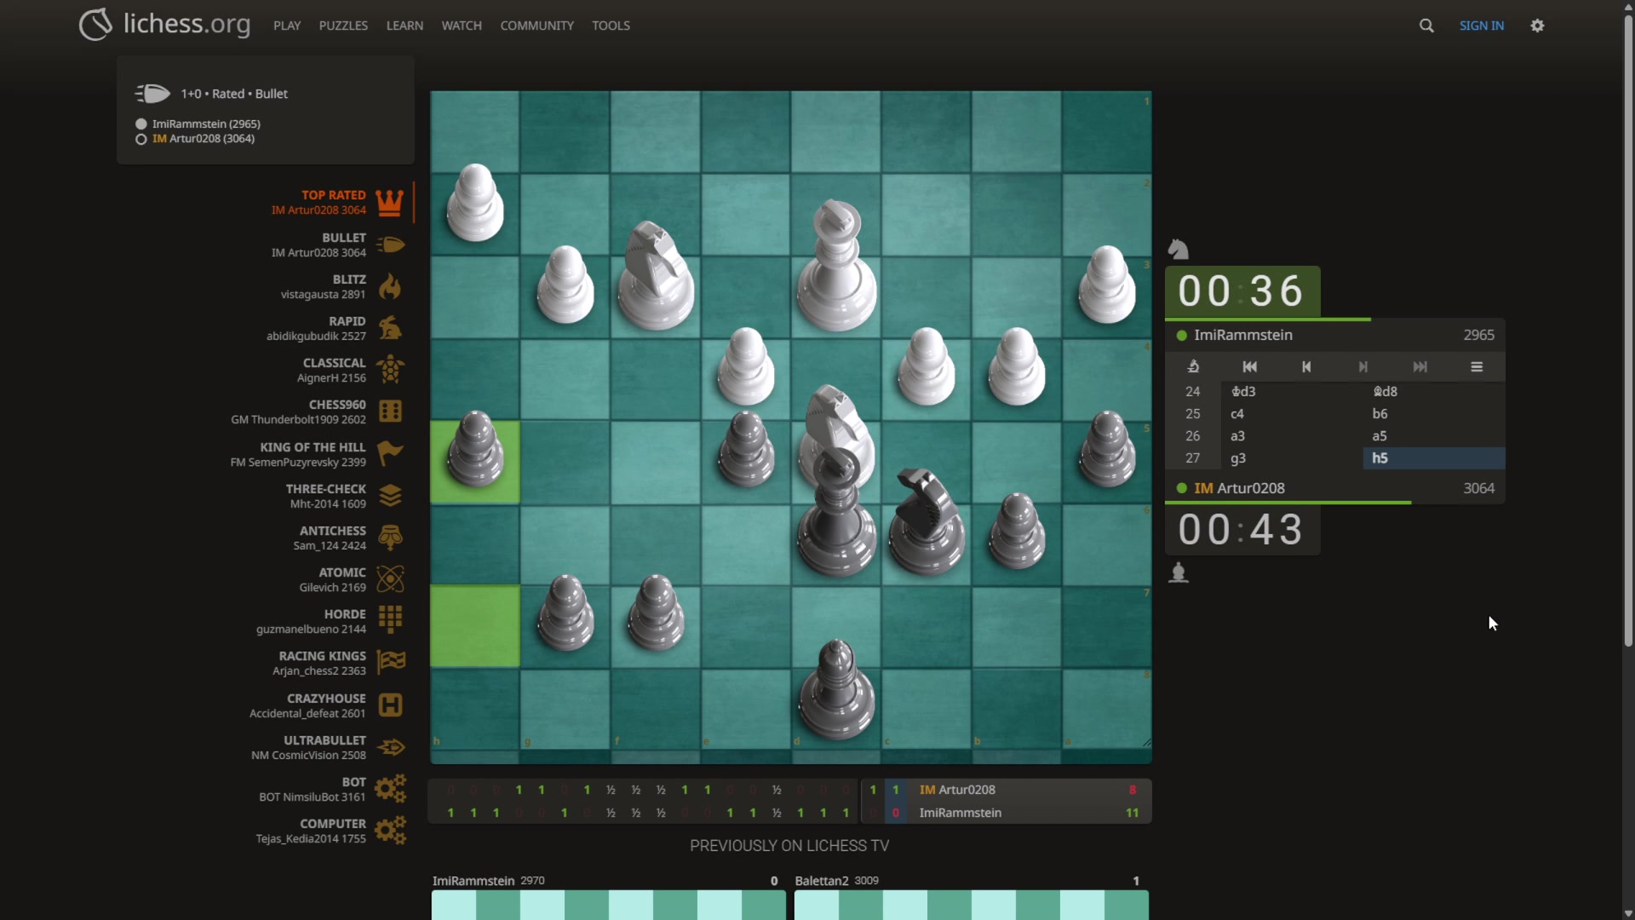Viewport: 1635px width, 920px height.
Task: Open the WATCH menu
Action: pos(462,26)
